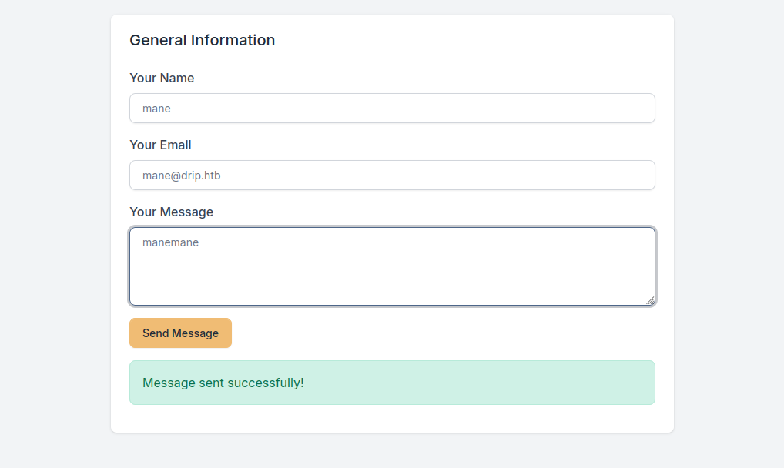Click gray page background left of card
This screenshot has width=784, height=468.
coord(54,231)
